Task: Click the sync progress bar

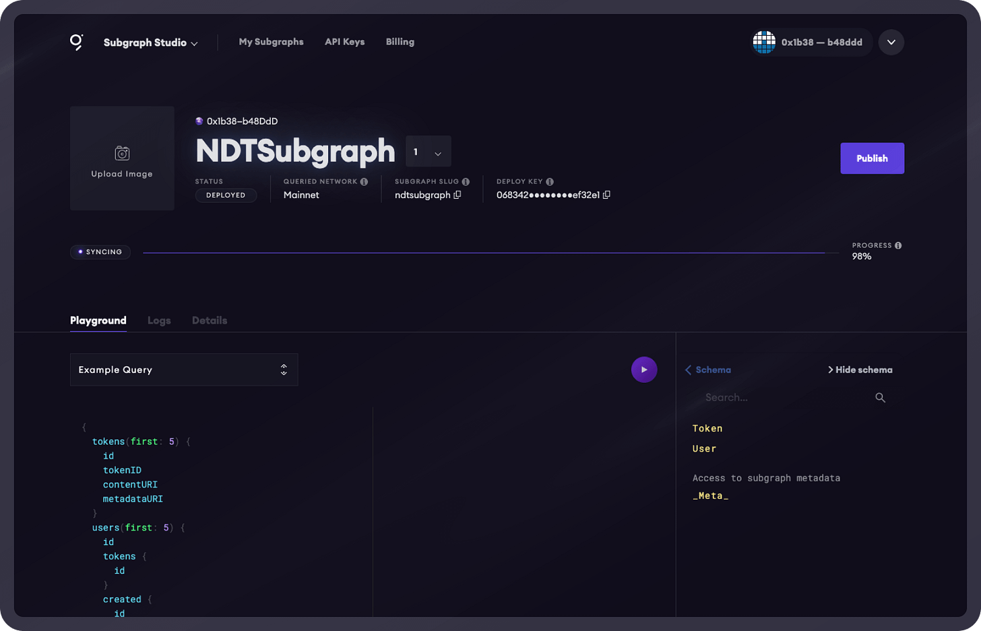Action: pyautogui.click(x=491, y=253)
